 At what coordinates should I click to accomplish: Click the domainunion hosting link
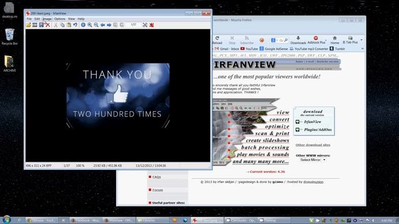pyautogui.click(x=313, y=182)
